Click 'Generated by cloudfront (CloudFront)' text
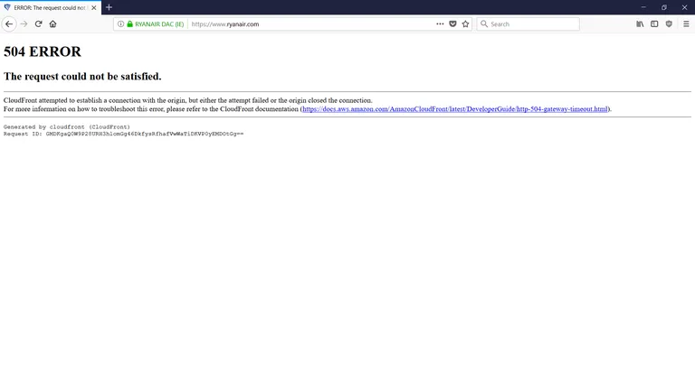This screenshot has width=695, height=372. (67, 127)
